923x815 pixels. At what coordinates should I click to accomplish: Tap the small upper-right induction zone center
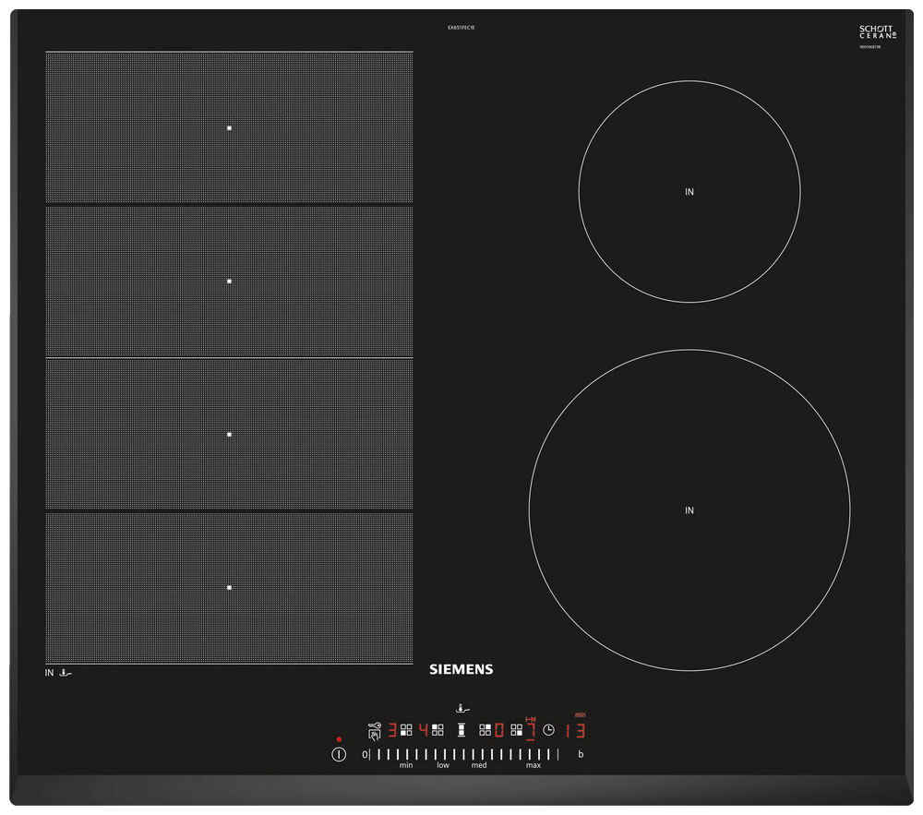tap(689, 192)
